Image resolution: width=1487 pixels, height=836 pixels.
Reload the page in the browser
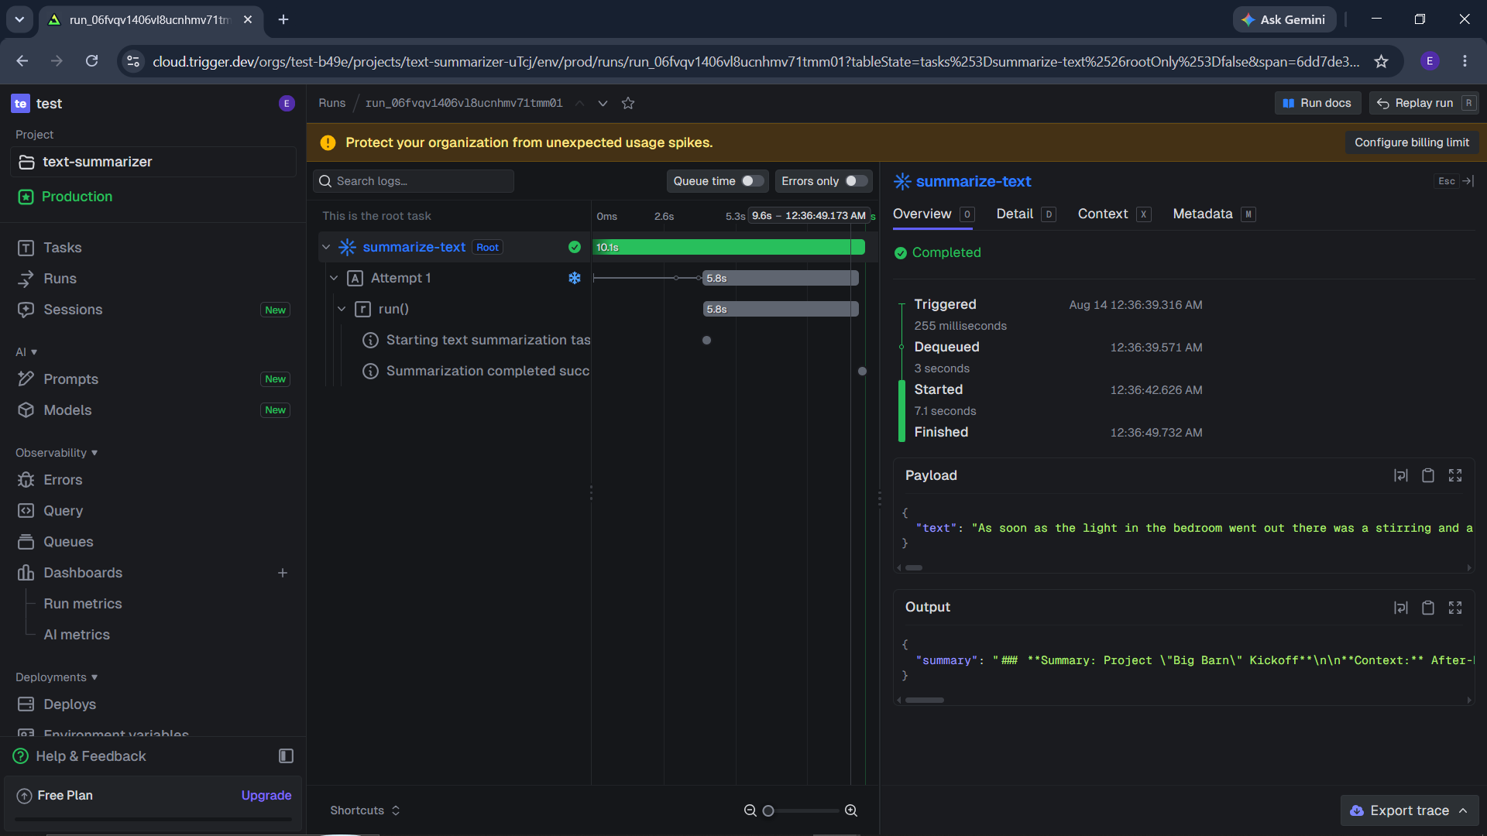click(x=91, y=61)
